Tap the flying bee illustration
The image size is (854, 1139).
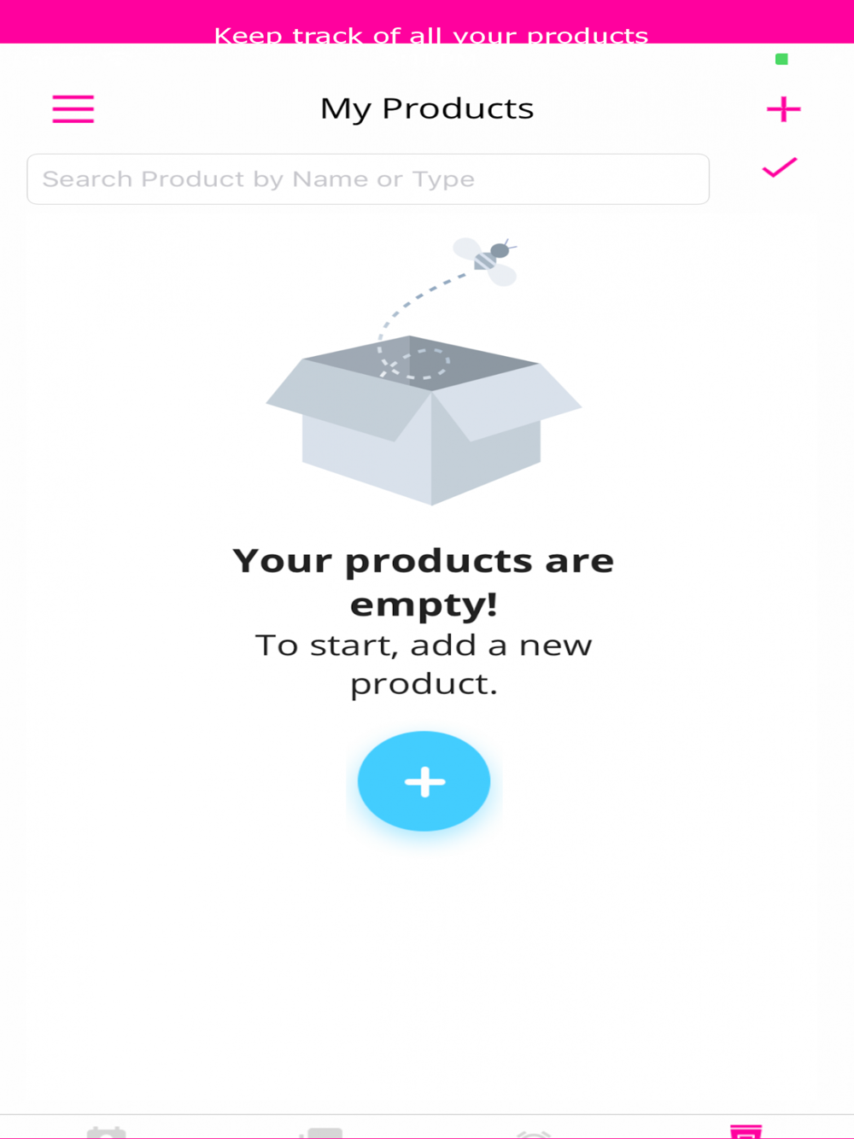point(487,260)
